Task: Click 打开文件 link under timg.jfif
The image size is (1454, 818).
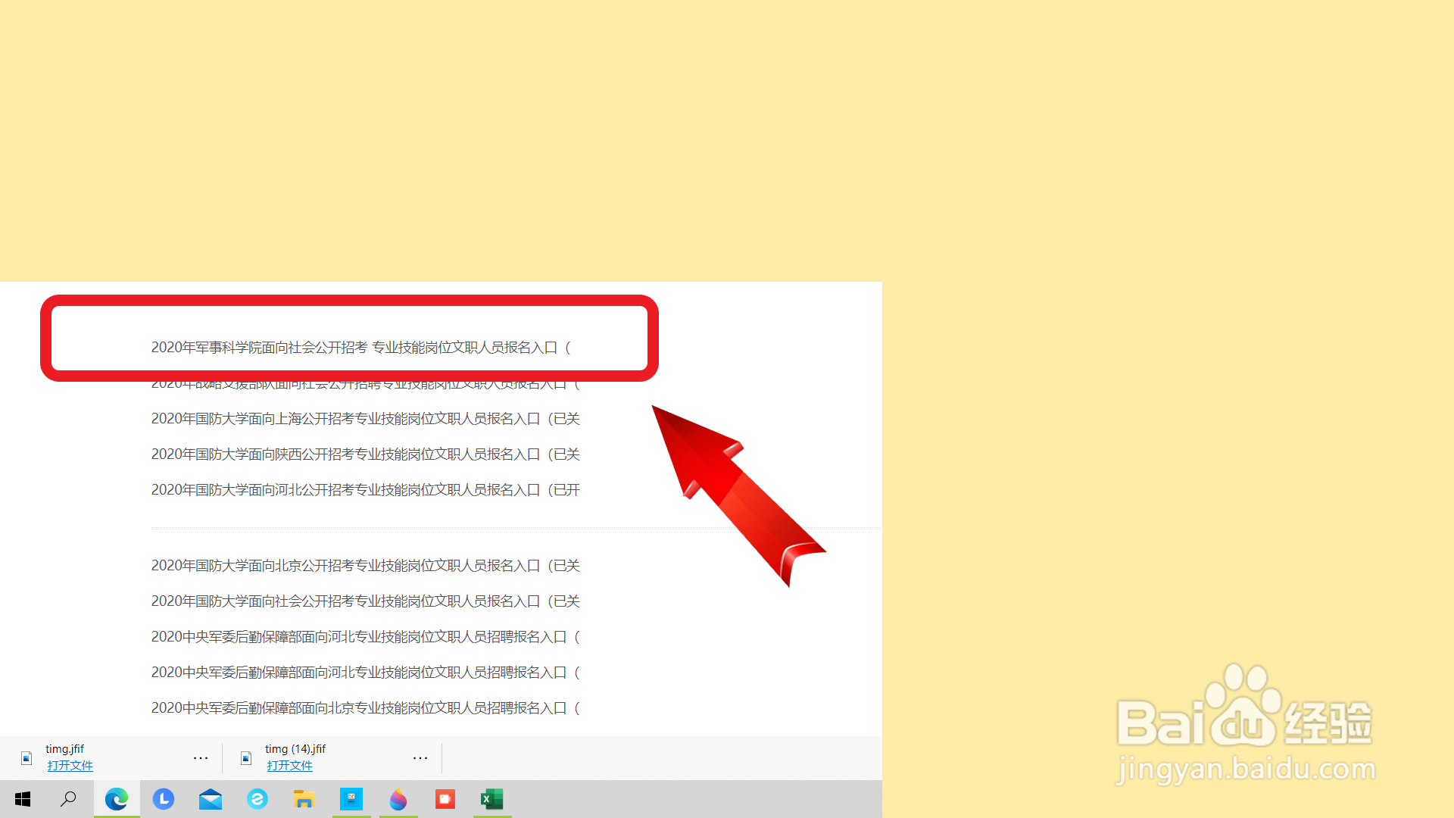Action: (x=70, y=766)
